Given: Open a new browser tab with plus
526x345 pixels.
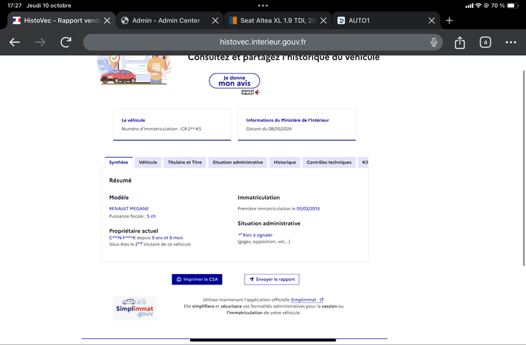Looking at the screenshot, I should tap(449, 20).
